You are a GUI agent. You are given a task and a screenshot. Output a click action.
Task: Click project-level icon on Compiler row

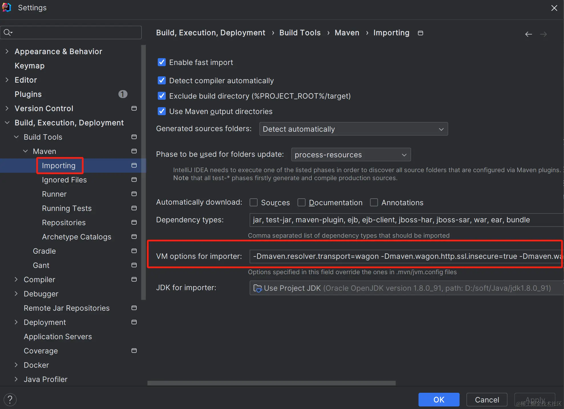[134, 279]
